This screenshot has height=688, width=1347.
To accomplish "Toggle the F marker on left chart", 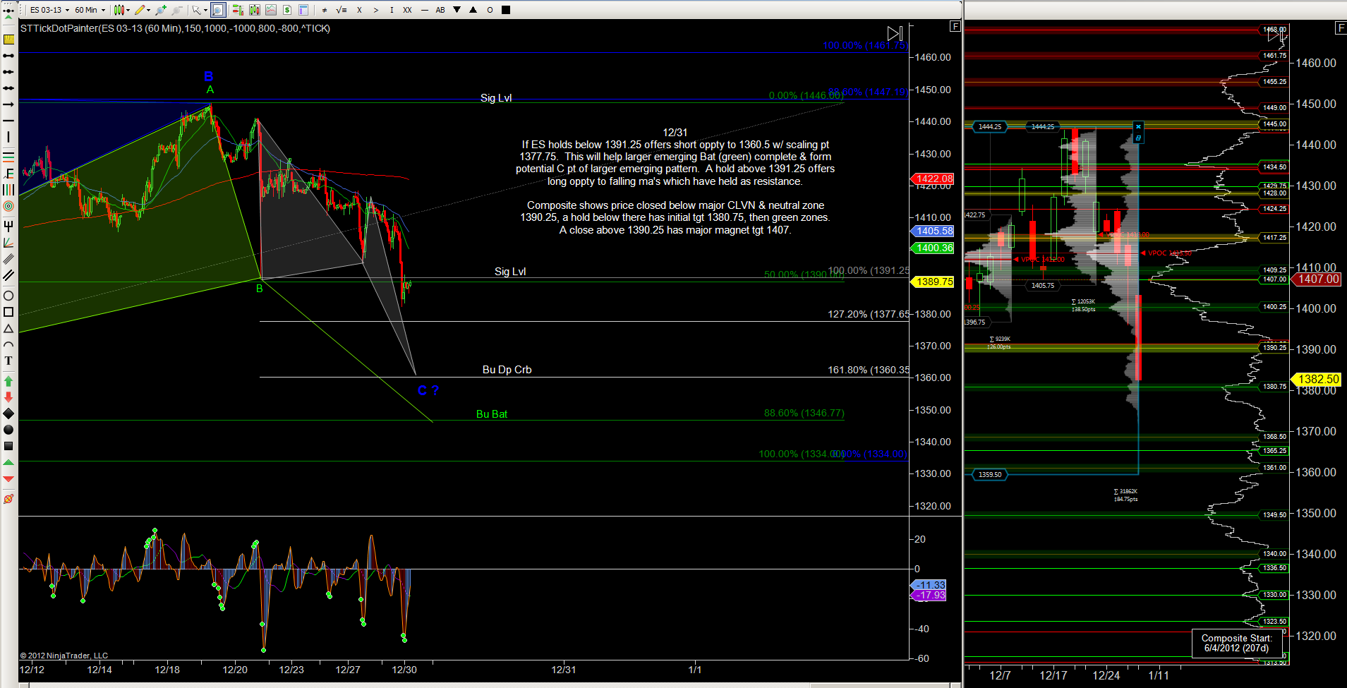I will pyautogui.click(x=955, y=26).
